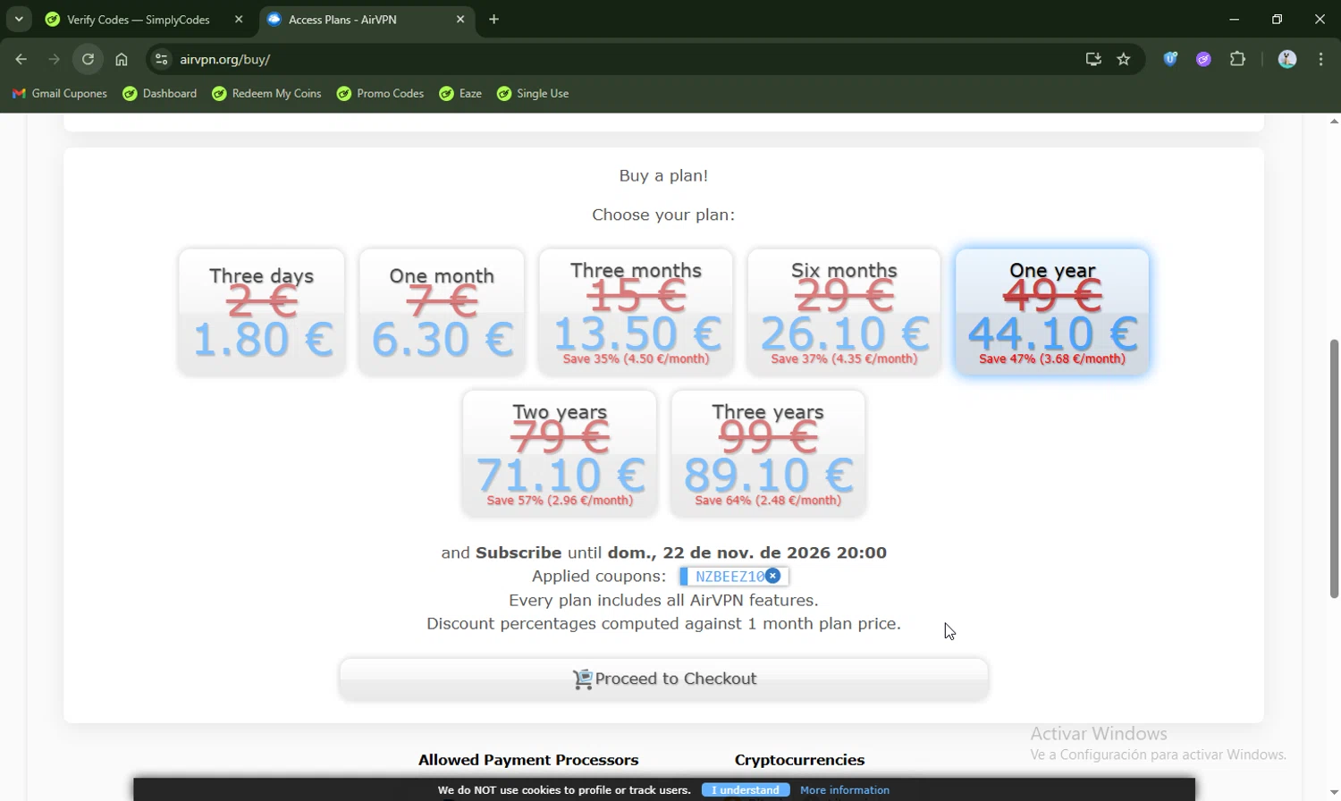Open a new browser tab
Screen dimensions: 1341x801
point(493,19)
